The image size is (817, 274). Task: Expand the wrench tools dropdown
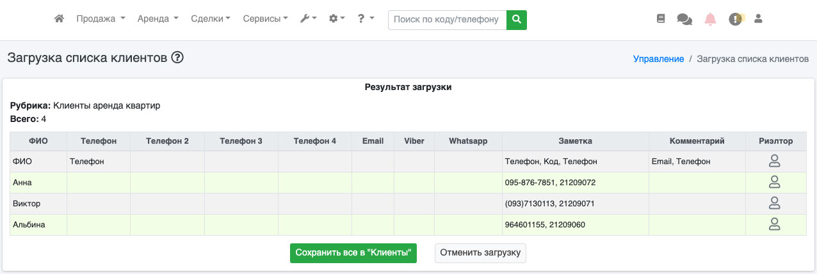pyautogui.click(x=308, y=19)
